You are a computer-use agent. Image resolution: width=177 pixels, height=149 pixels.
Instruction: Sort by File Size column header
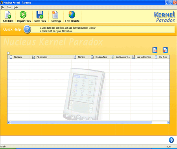80,57
